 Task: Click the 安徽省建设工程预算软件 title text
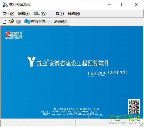pyautogui.click(x=79, y=63)
